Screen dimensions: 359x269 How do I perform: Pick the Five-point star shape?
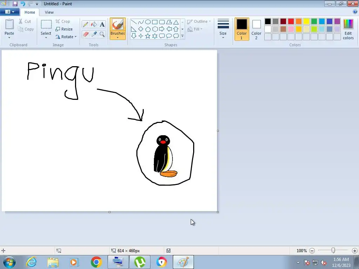(x=148, y=36)
